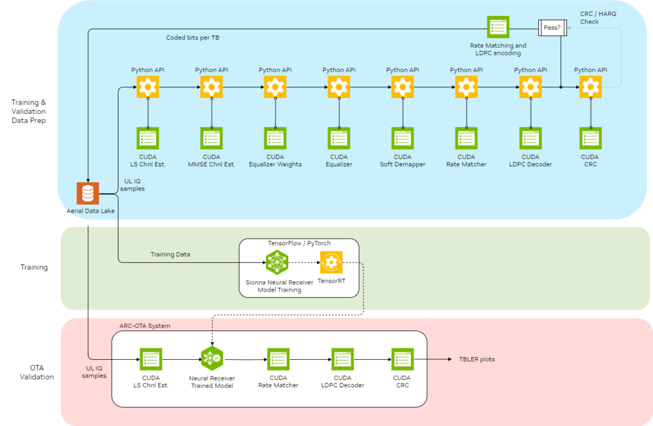Select the OTA Validation section

[x=37, y=372]
